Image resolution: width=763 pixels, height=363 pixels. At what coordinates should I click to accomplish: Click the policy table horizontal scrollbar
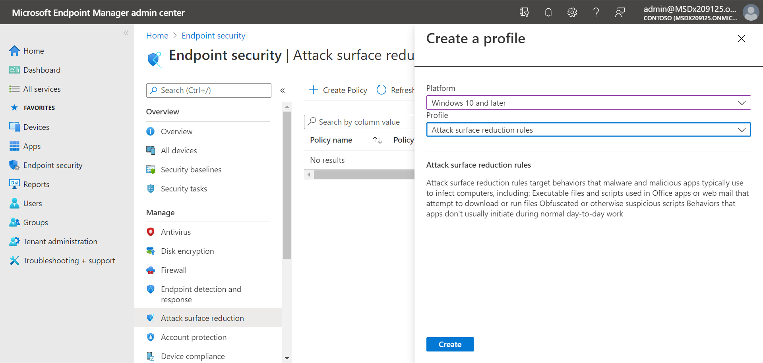click(x=364, y=174)
